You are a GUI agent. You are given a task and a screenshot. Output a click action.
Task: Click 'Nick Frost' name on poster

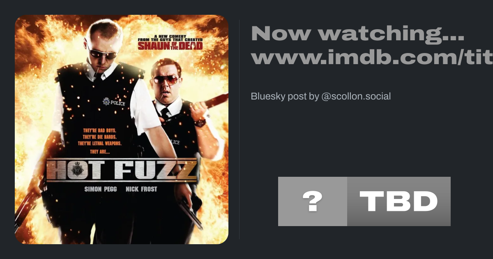pos(142,190)
